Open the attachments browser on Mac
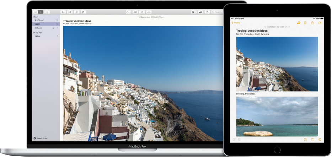Viewport: 332px width, 157px height. tap(70, 12)
